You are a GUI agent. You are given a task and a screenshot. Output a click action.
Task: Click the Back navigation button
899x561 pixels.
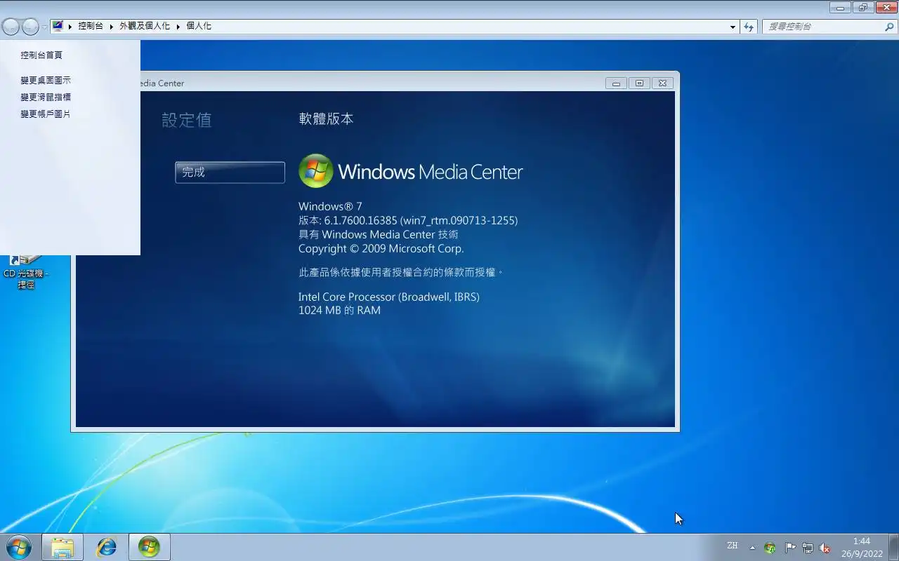(x=11, y=27)
